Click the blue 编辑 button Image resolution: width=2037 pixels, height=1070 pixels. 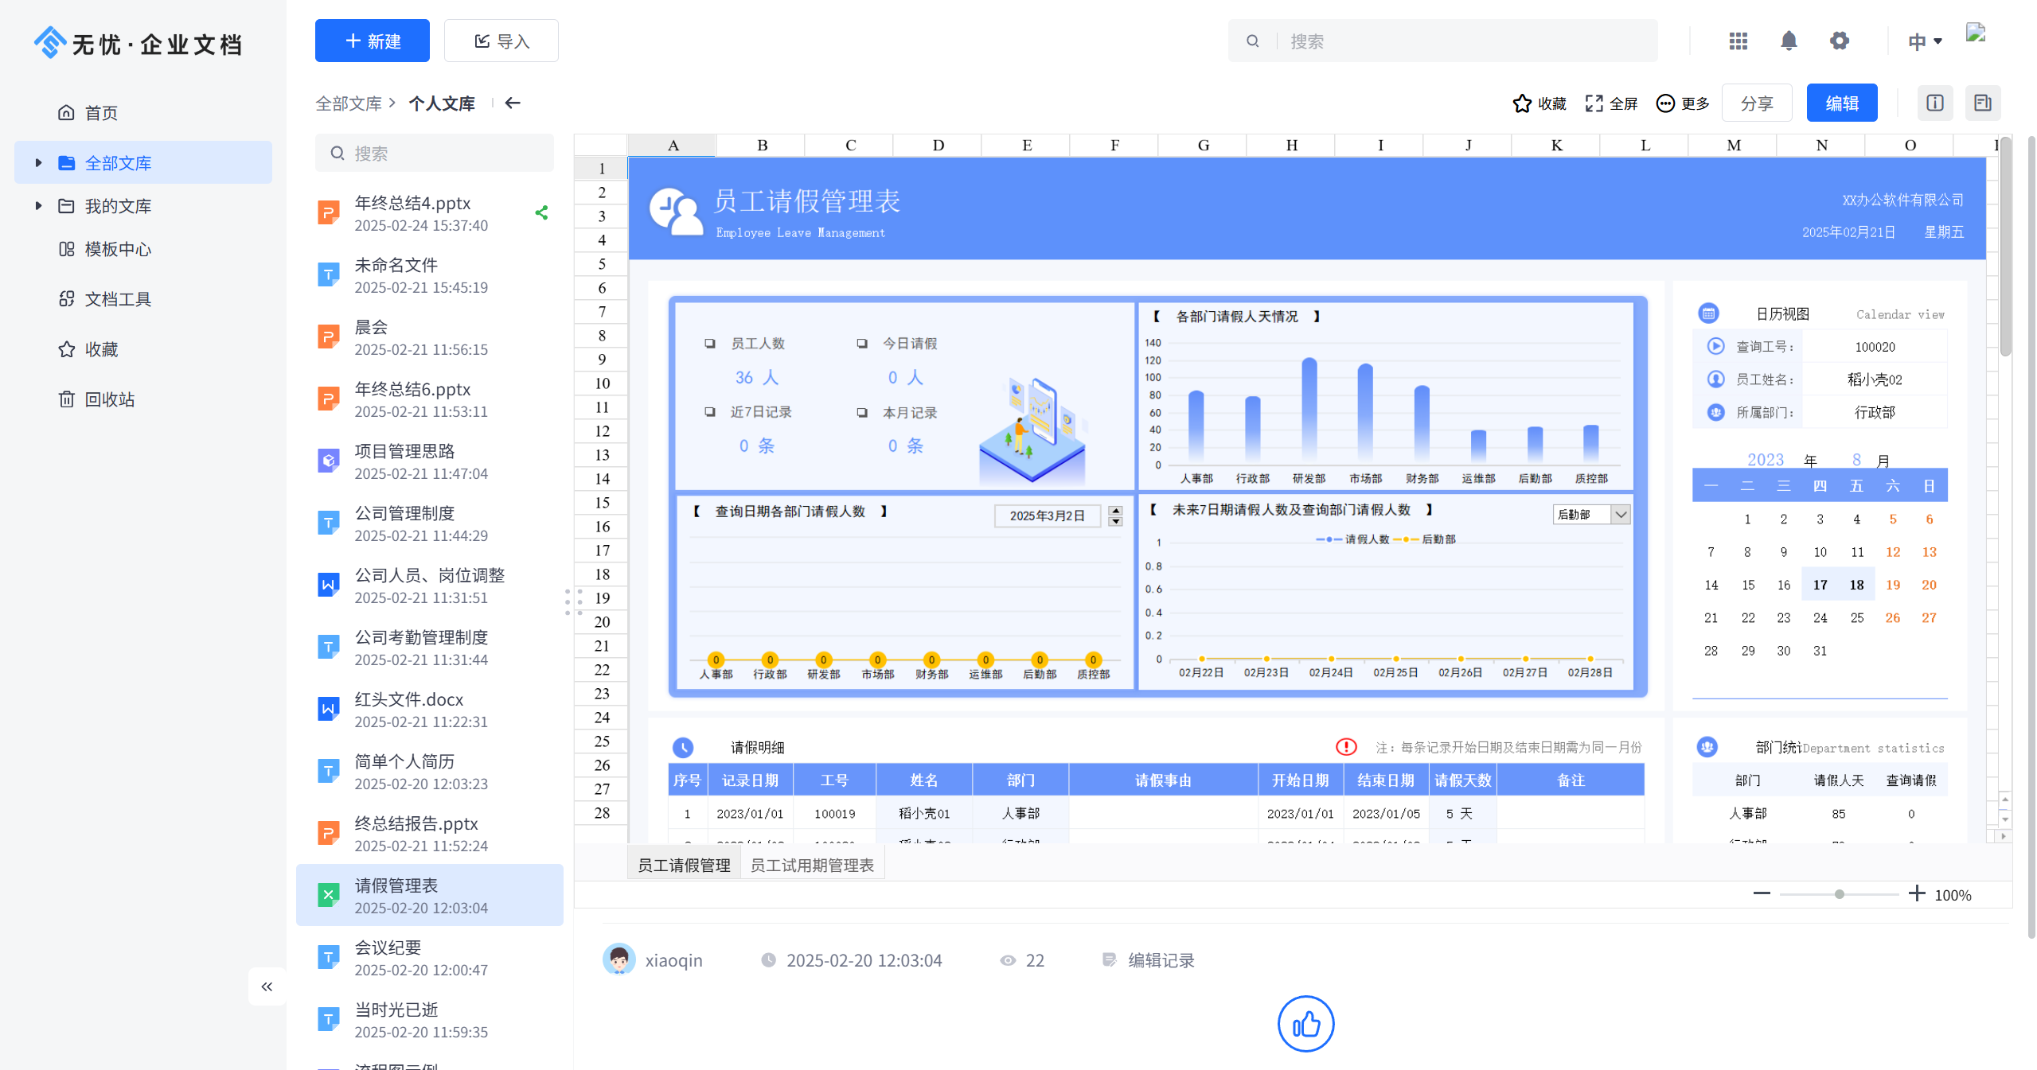tap(1841, 103)
